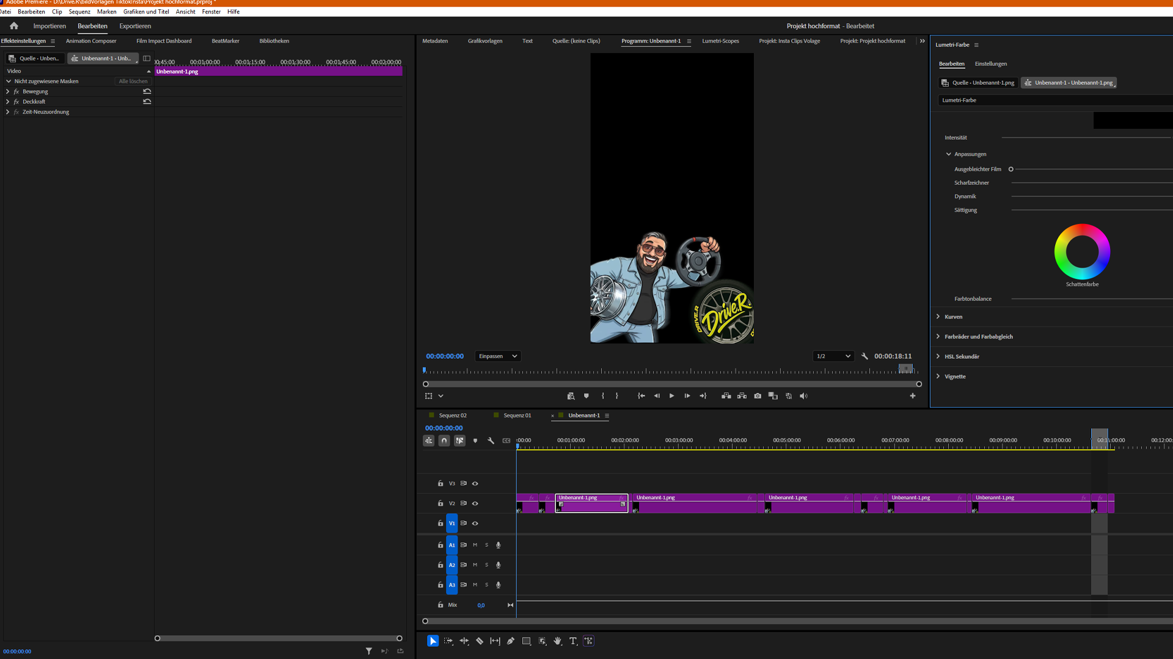
Task: Switch to Importieren workspace
Action: [x=49, y=26]
